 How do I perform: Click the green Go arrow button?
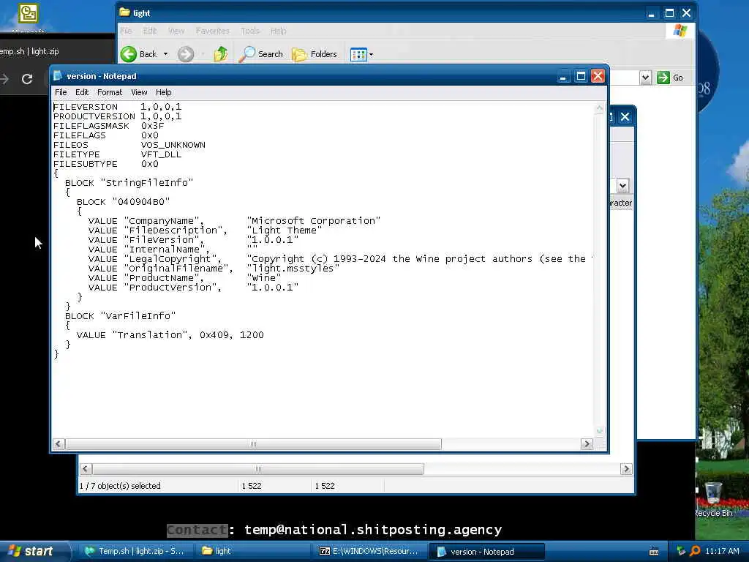point(663,78)
